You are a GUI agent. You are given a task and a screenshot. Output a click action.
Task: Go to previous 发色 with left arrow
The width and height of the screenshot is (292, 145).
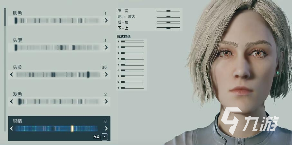click(x=12, y=102)
